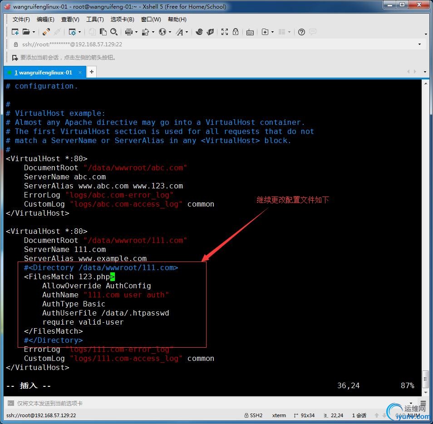Viewport: 433px width, 424px height.
Task: Open the Help question mark icon
Action: pyautogui.click(x=301, y=32)
